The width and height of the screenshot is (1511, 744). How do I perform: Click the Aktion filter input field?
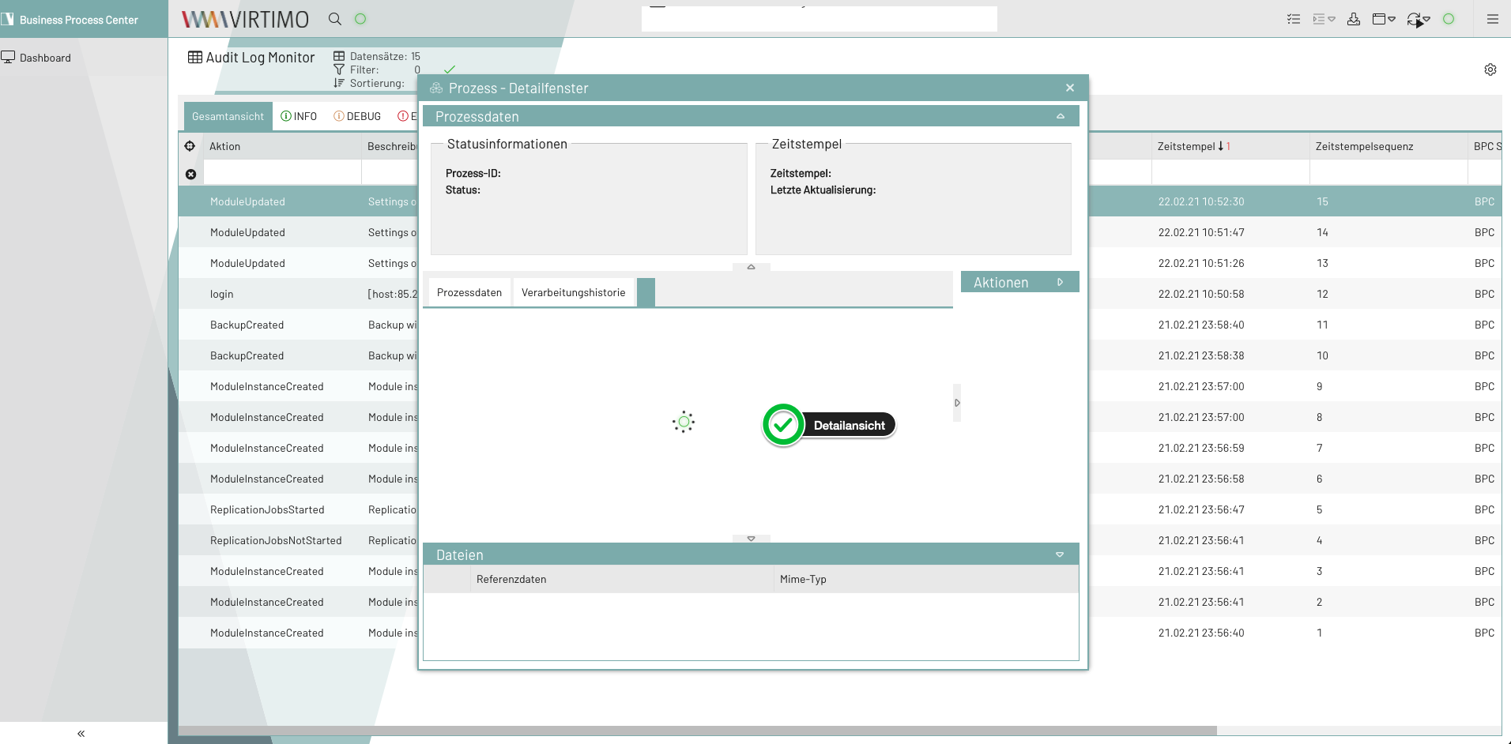pos(281,172)
